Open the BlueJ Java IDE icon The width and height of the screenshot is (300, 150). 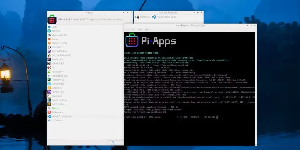click(x=49, y=35)
